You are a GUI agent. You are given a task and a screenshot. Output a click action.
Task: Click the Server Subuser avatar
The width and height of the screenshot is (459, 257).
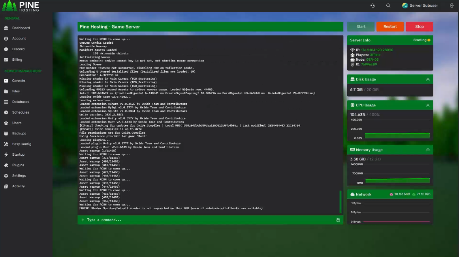point(405,6)
